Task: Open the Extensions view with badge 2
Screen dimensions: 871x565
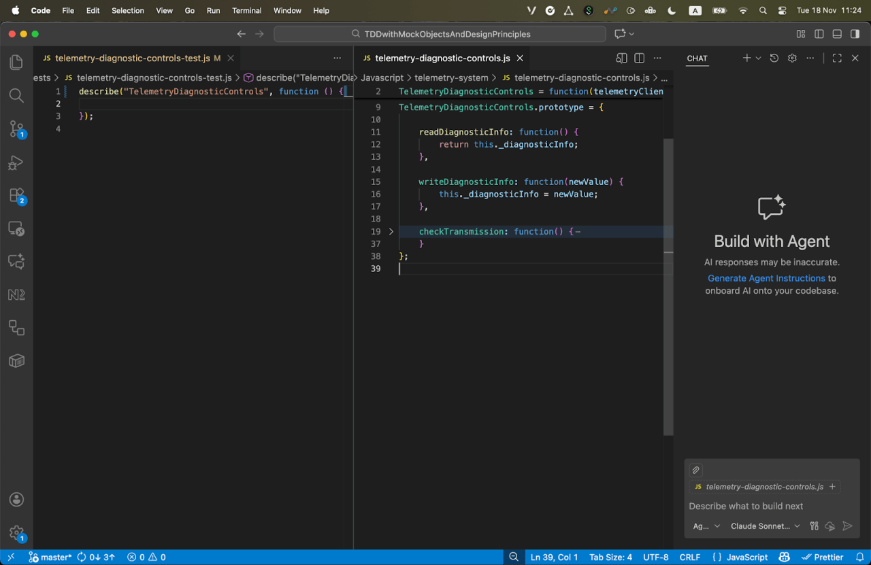Action: pos(16,196)
